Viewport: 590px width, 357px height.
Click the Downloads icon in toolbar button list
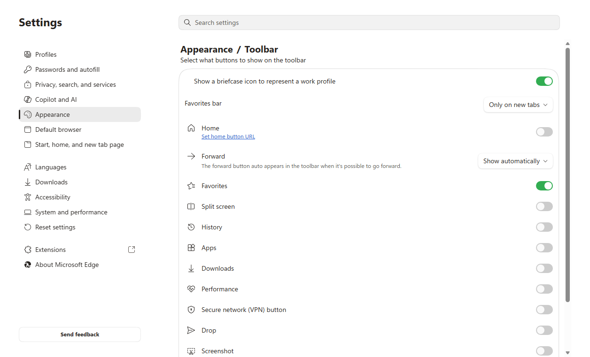[191, 268]
